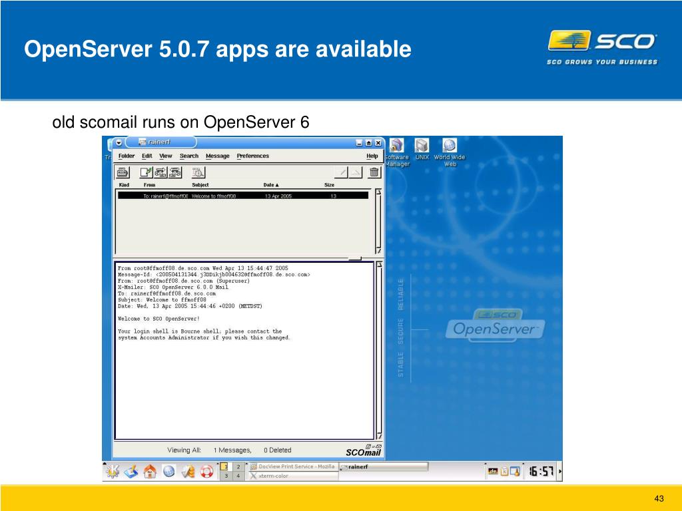The width and height of the screenshot is (682, 511).
Task: Open the World Wide Web desktop icon
Action: click(450, 152)
